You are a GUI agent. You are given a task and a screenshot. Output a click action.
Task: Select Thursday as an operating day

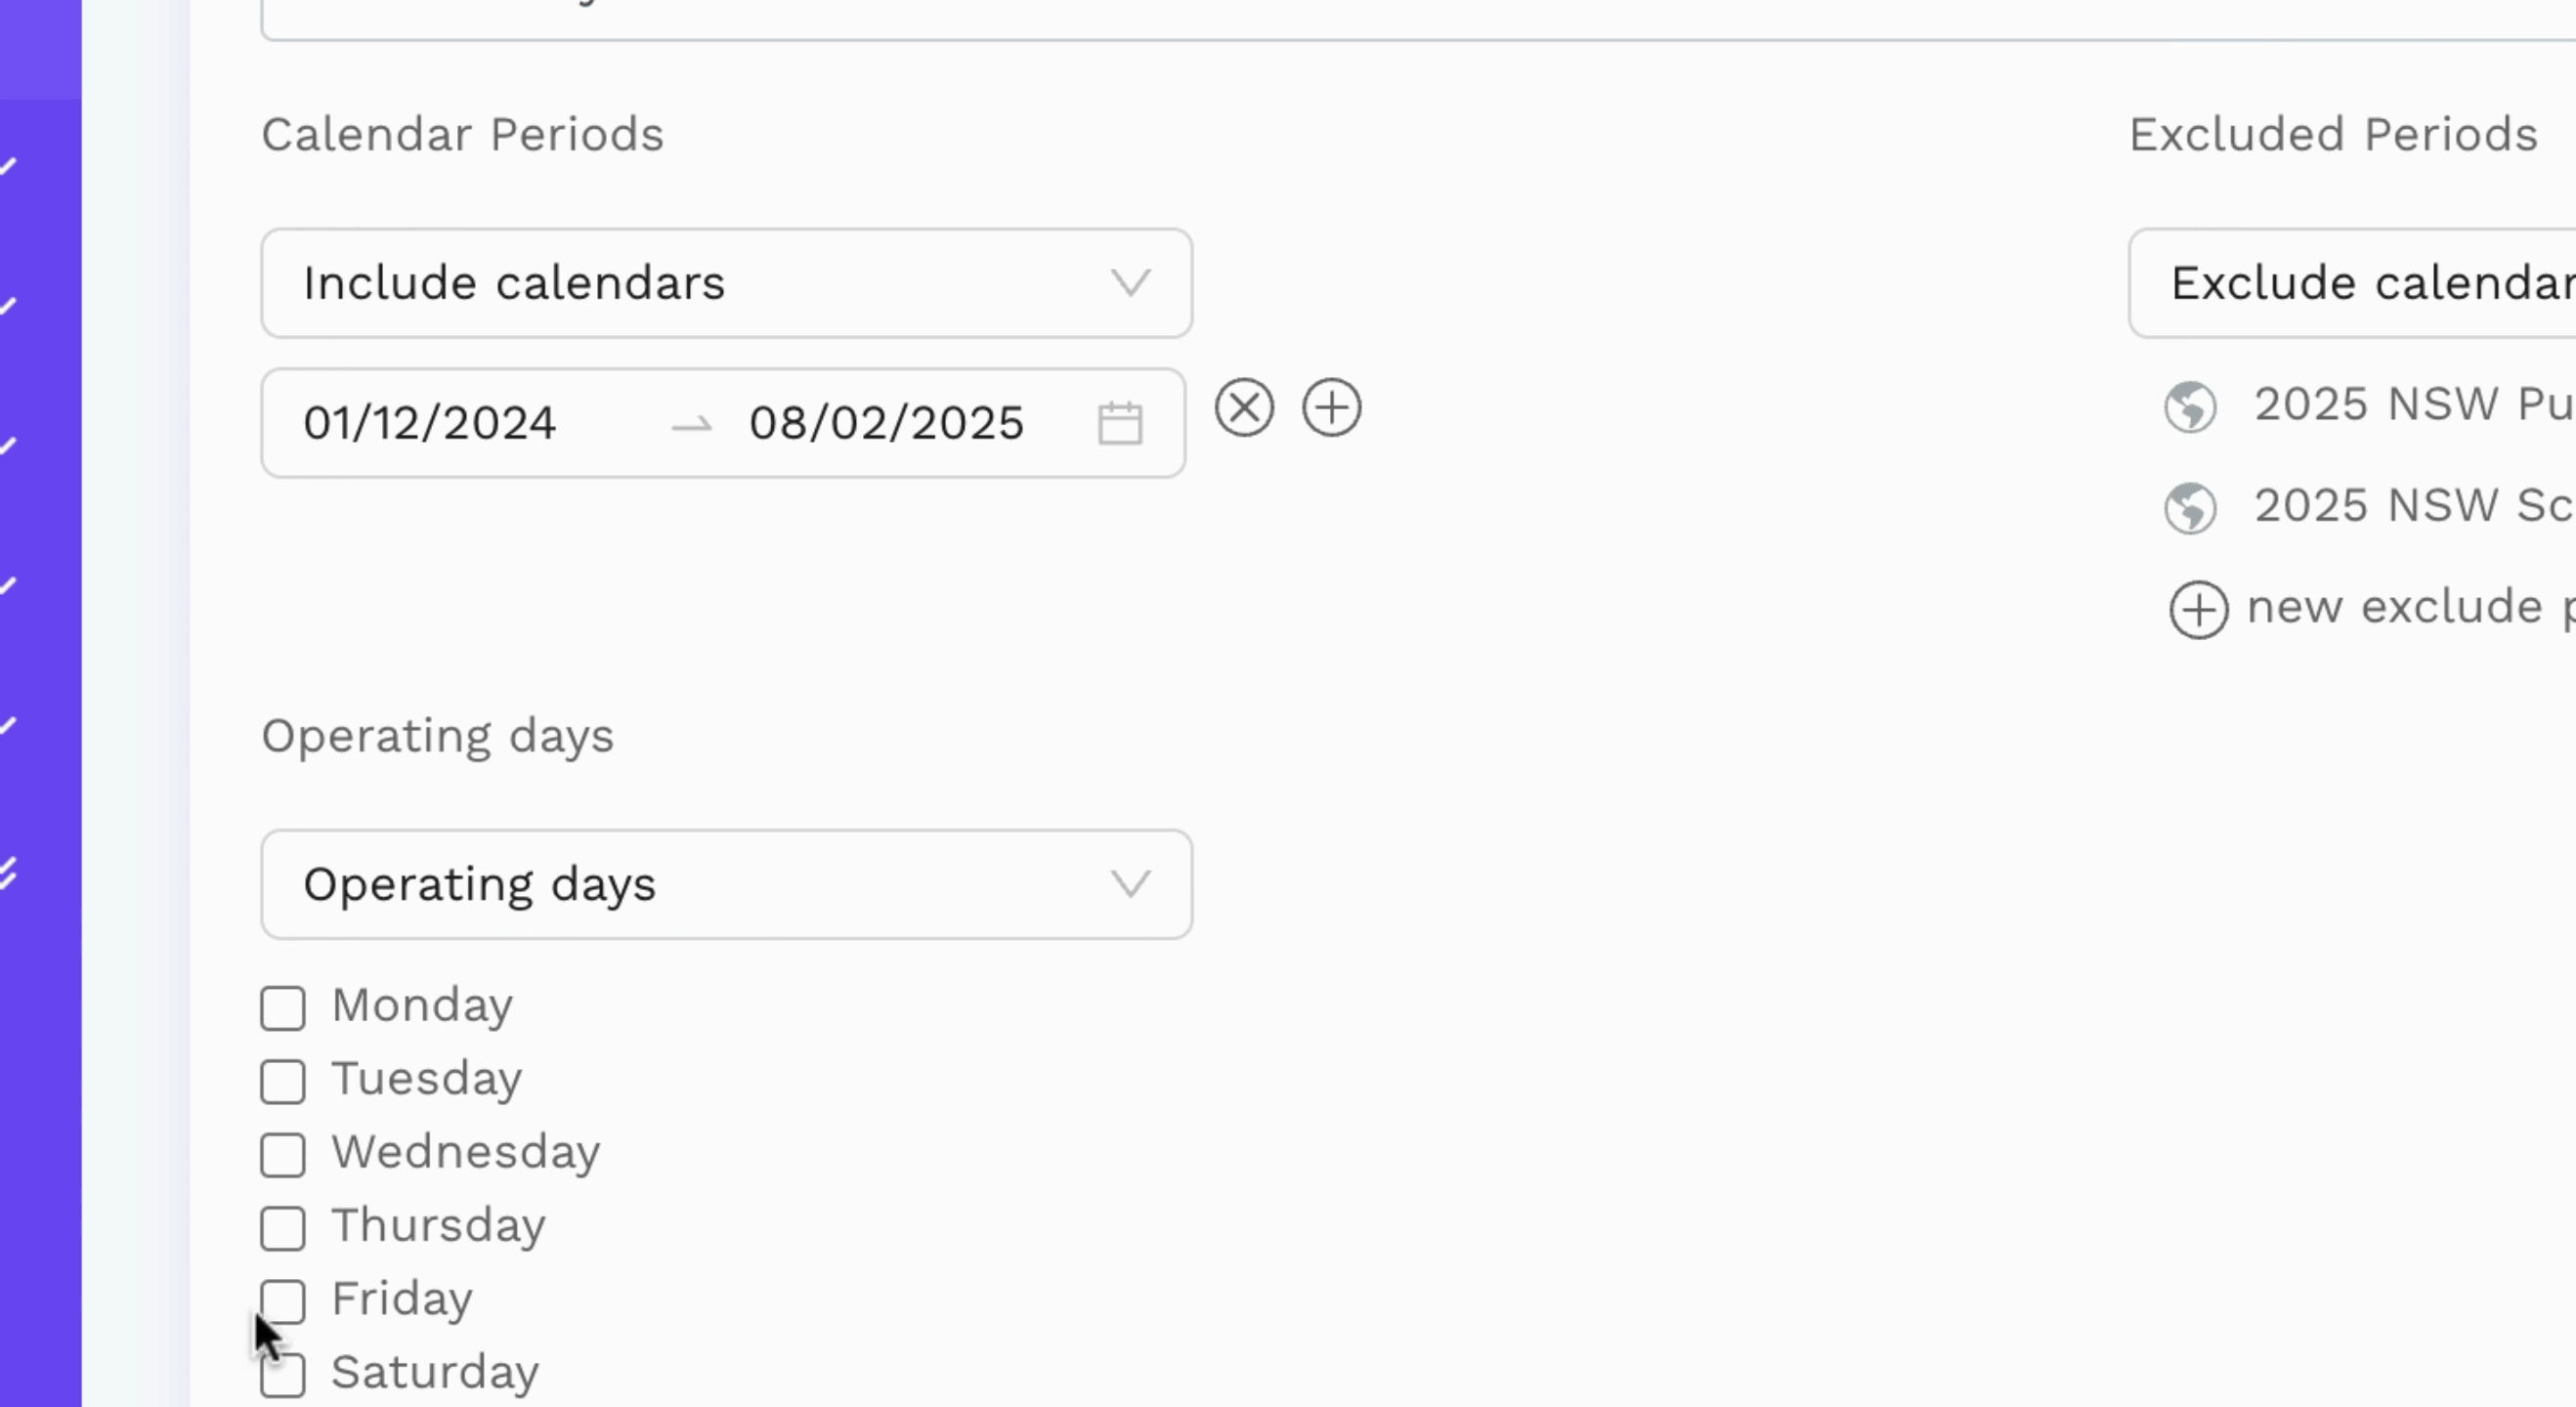pos(283,1228)
